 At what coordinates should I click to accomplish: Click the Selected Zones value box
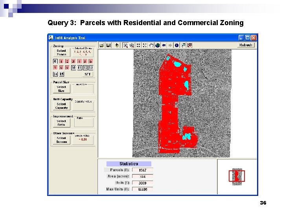(x=83, y=53)
